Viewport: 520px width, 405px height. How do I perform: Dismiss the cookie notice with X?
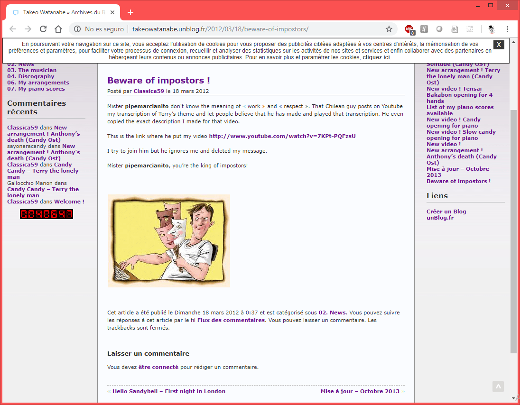click(499, 45)
